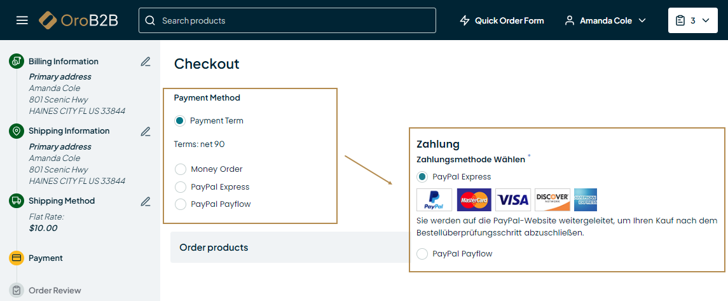Open the Amanda Cole account dropdown
728x301 pixels.
click(605, 20)
